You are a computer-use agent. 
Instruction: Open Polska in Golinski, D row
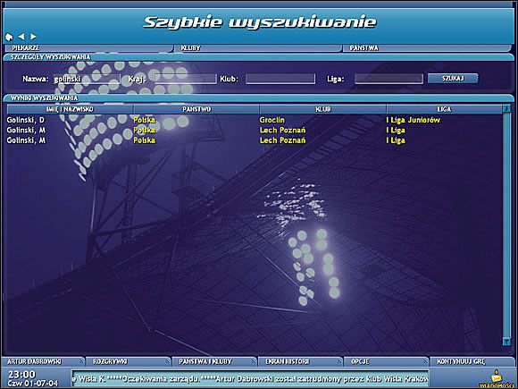pos(144,120)
